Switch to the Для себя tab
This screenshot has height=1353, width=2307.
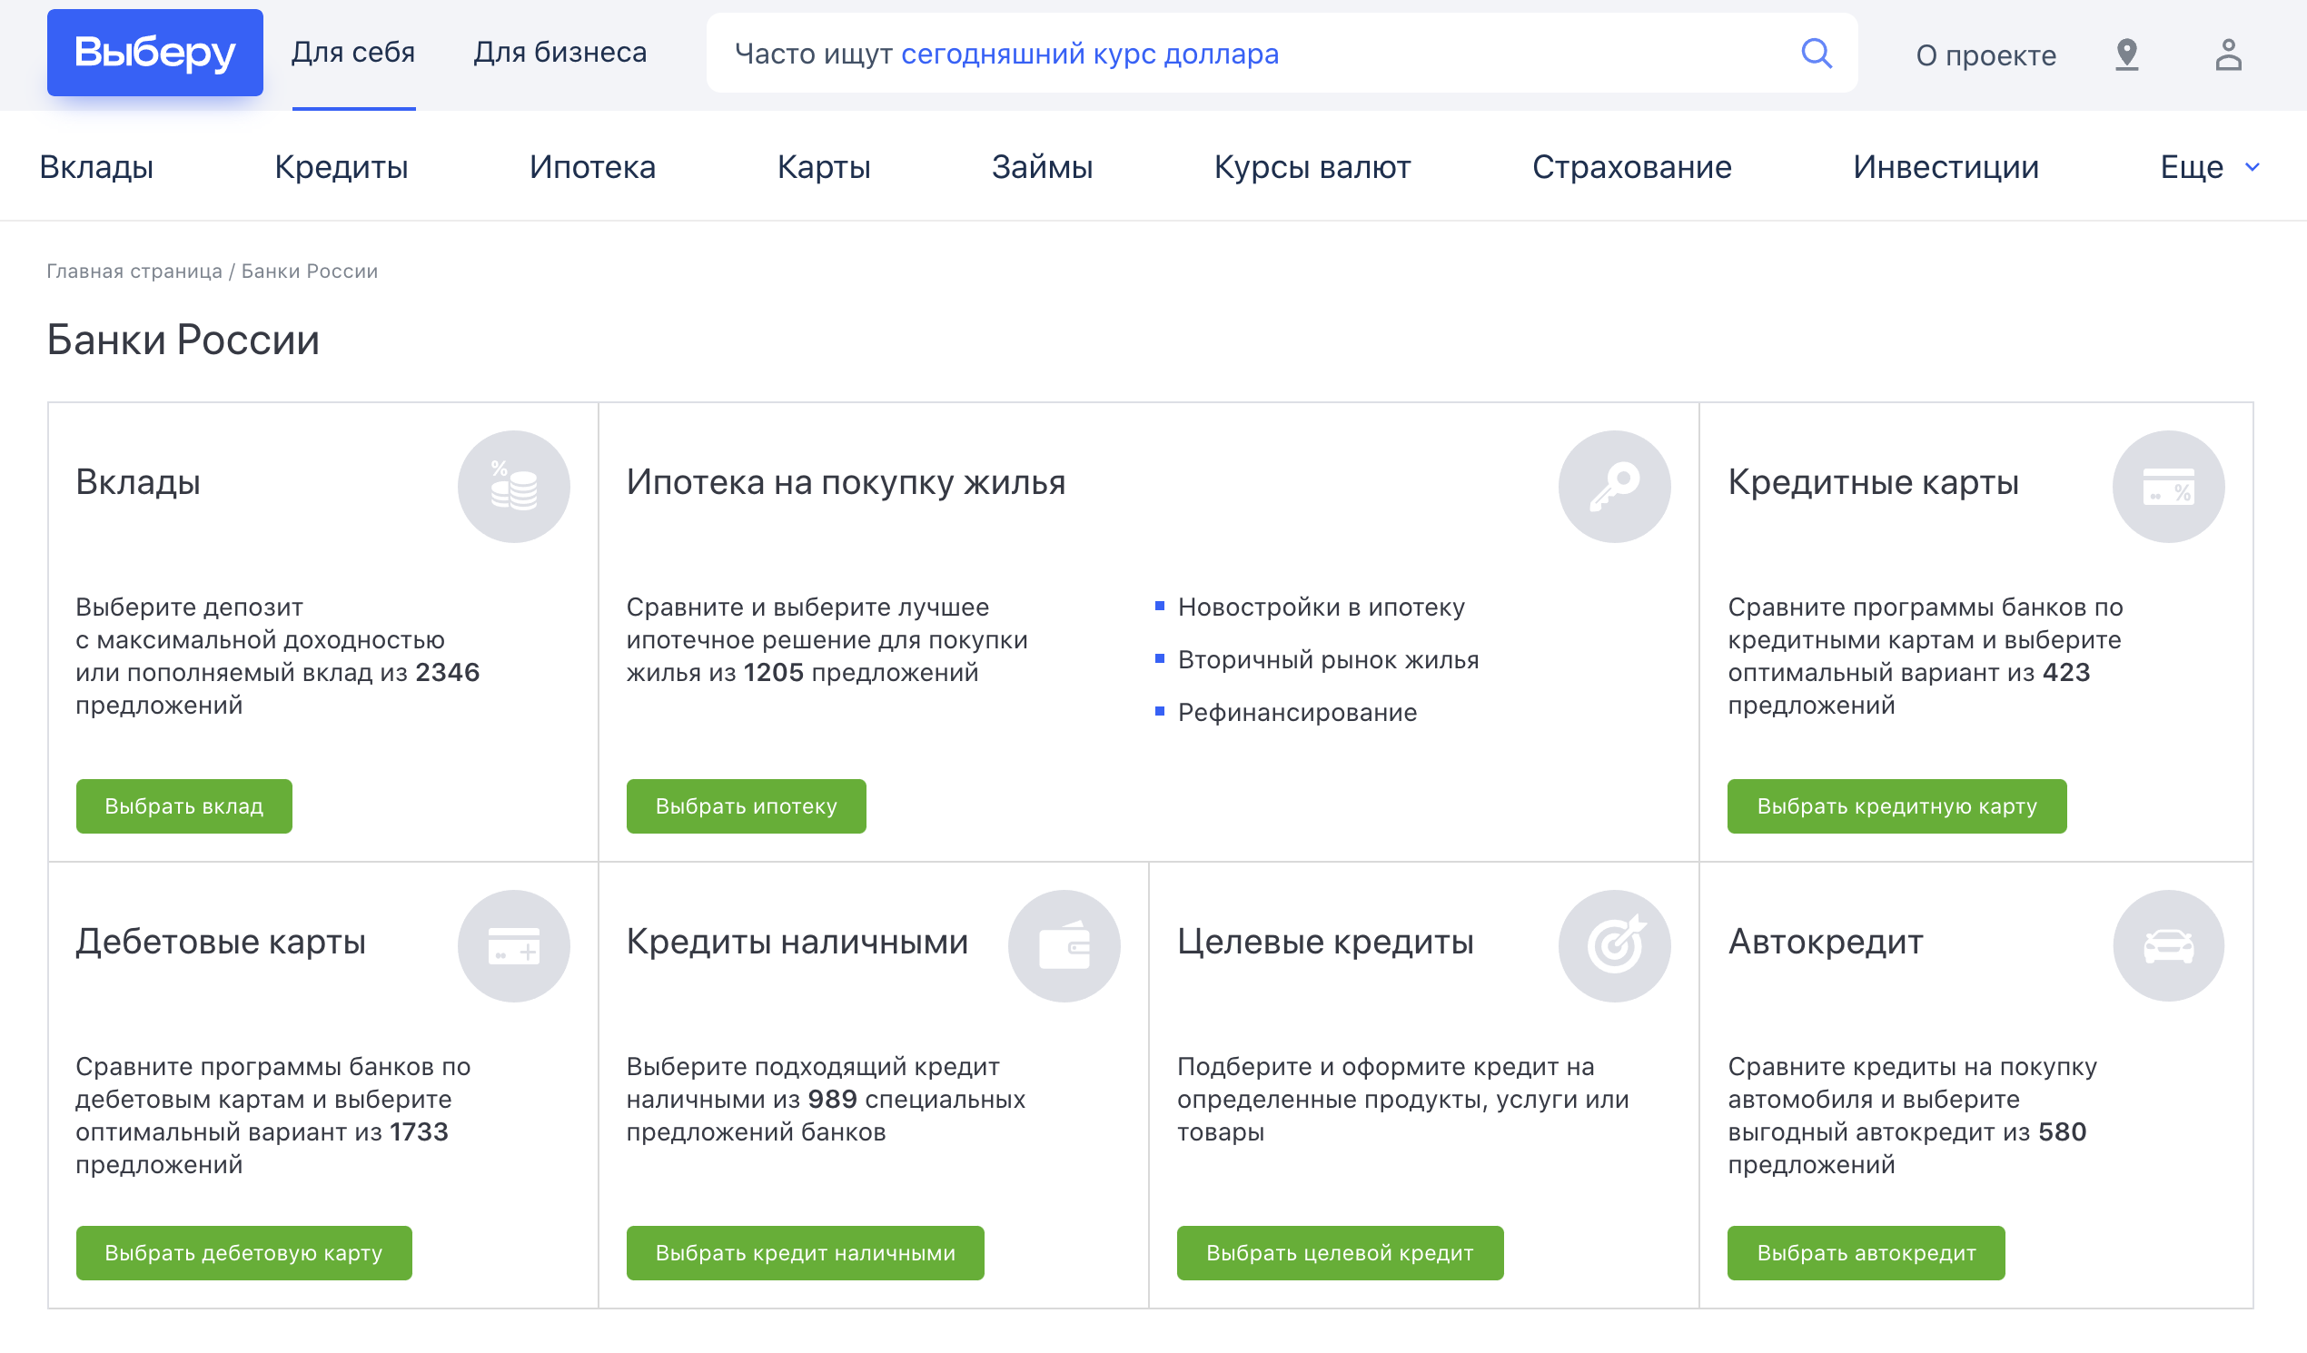[353, 53]
